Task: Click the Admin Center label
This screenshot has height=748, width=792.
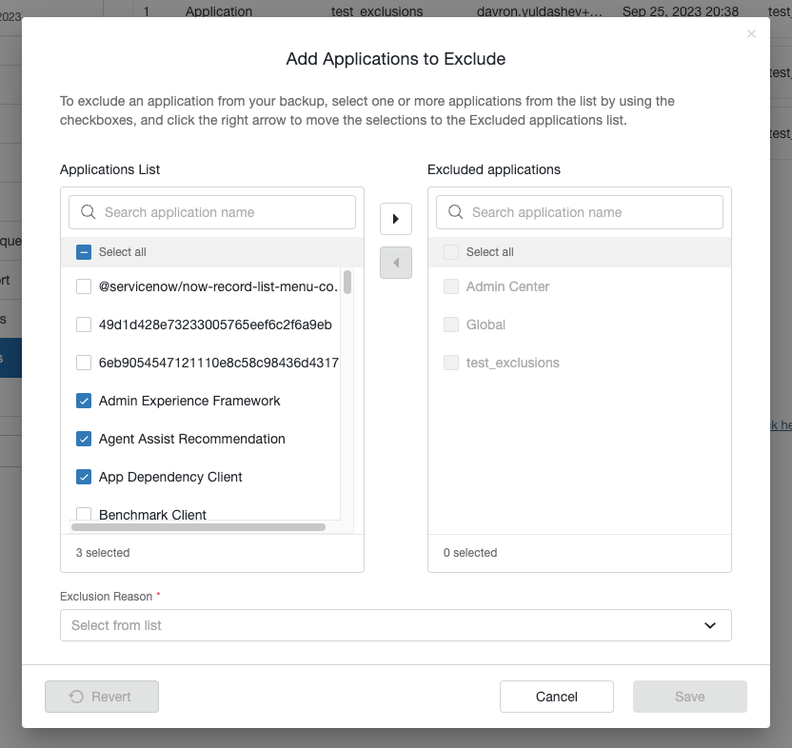Action: point(507,286)
